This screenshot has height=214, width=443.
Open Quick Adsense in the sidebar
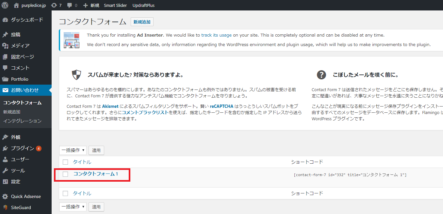(x=26, y=196)
